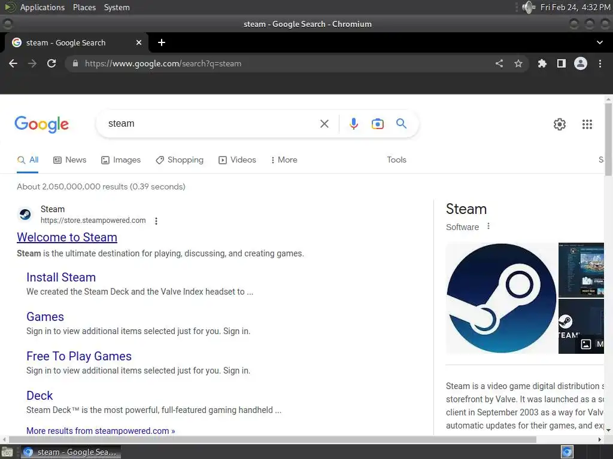Open Google quick settings gear
The image size is (613, 459).
[x=560, y=124]
